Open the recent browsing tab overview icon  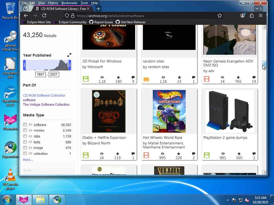(x=25, y=9)
